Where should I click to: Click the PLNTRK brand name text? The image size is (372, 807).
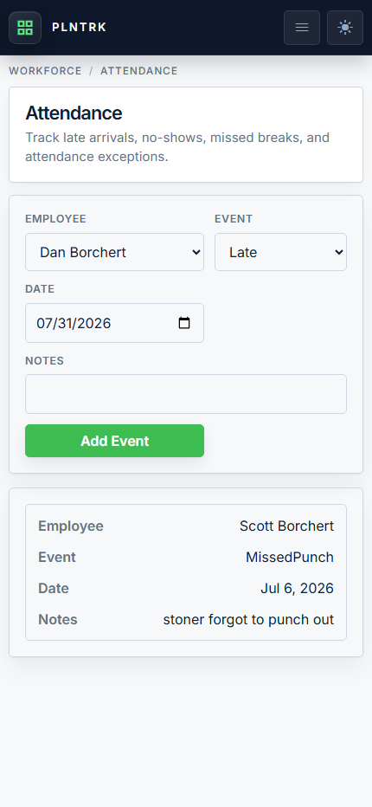click(80, 28)
